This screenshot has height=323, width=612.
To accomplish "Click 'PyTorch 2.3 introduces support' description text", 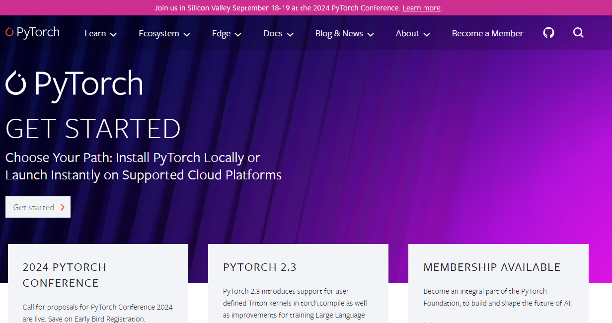I will coord(295,303).
